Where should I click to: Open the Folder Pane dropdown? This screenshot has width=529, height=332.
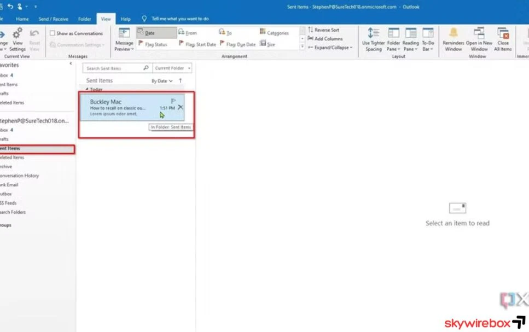click(x=393, y=40)
